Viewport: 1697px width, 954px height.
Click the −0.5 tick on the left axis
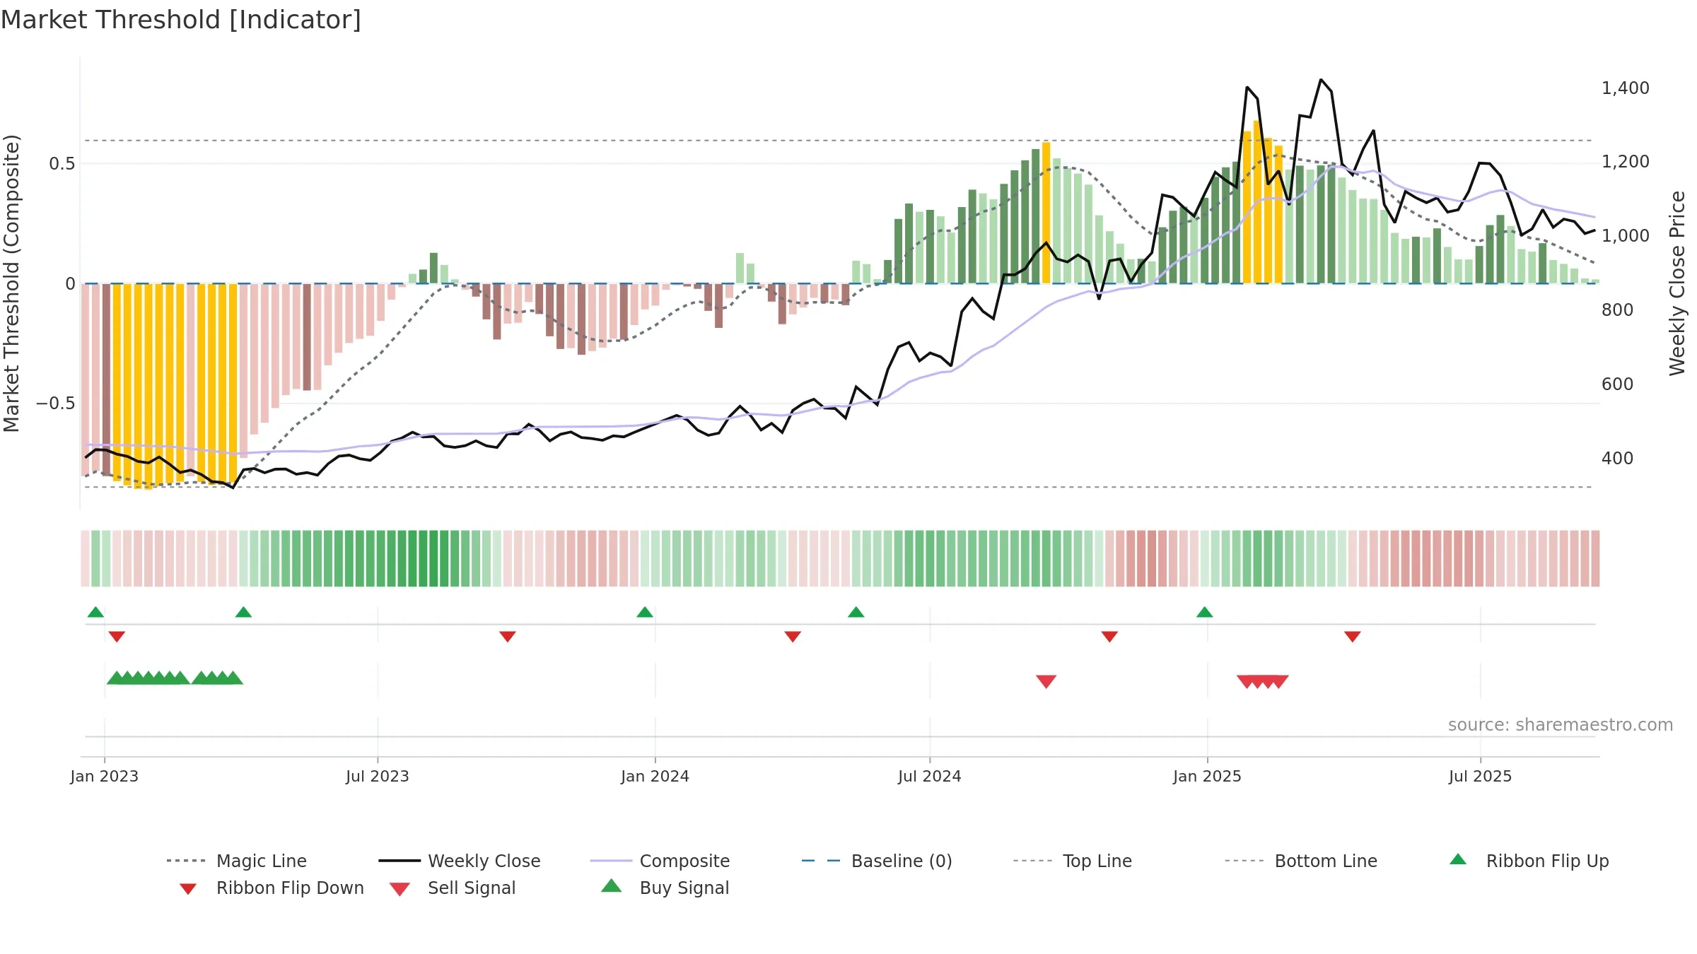tap(55, 404)
